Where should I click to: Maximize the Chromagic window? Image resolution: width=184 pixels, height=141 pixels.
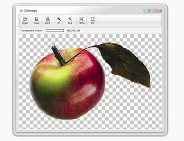tap(152, 11)
